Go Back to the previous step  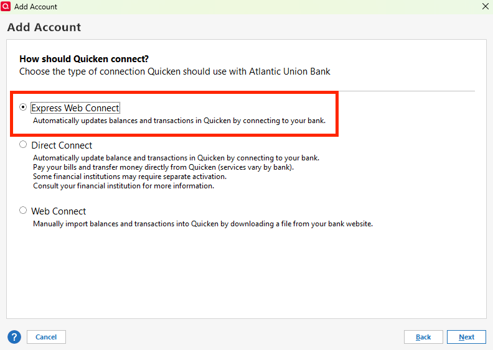pyautogui.click(x=423, y=337)
